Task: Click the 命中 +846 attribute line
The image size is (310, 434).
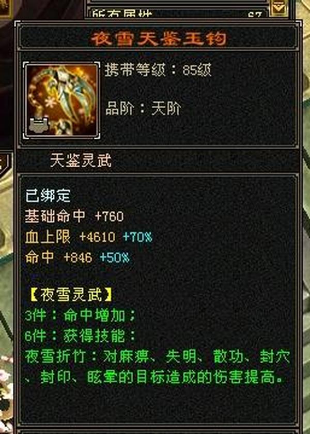Action: pyautogui.click(x=58, y=257)
